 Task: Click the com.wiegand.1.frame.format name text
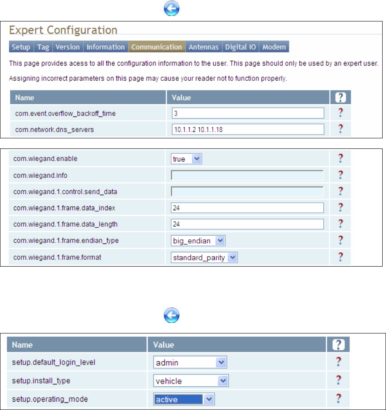(x=57, y=257)
